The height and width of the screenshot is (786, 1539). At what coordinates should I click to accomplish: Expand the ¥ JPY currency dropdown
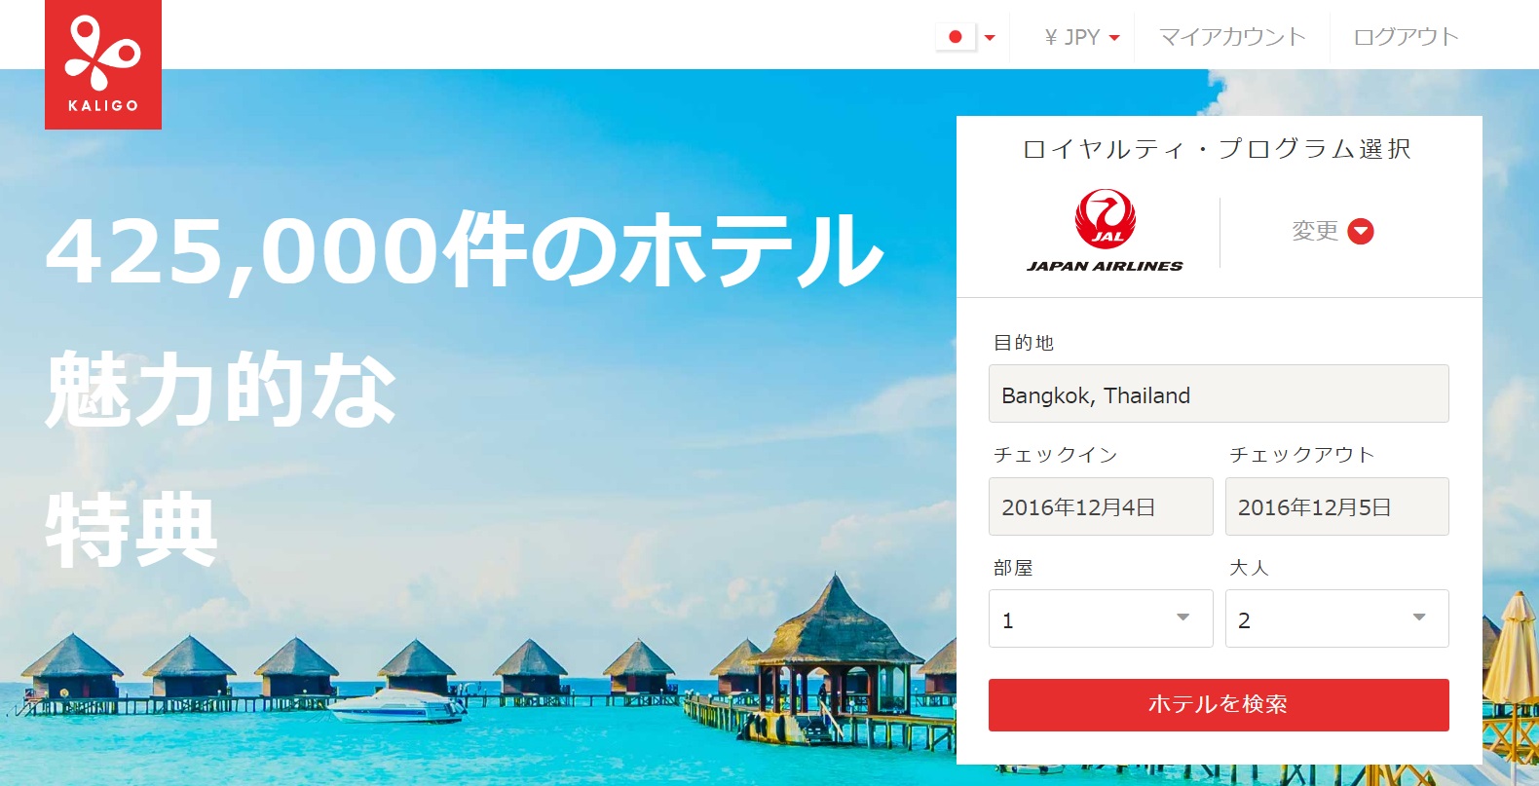1081,37
